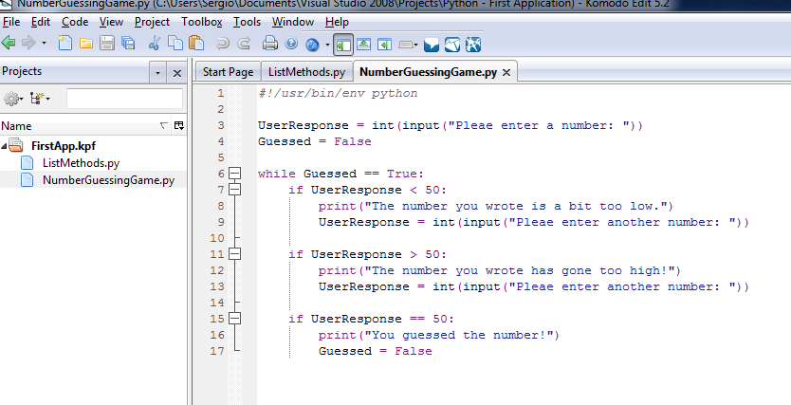
Task: Click the blue network-style toolbar icon
Action: [x=473, y=45]
